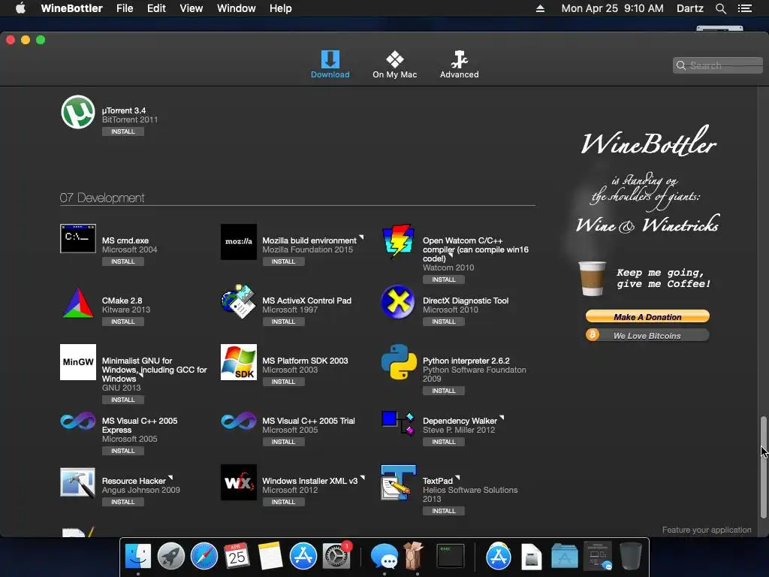This screenshot has width=769, height=577.
Task: Open the Download tab in the toolbar
Action: point(330,65)
